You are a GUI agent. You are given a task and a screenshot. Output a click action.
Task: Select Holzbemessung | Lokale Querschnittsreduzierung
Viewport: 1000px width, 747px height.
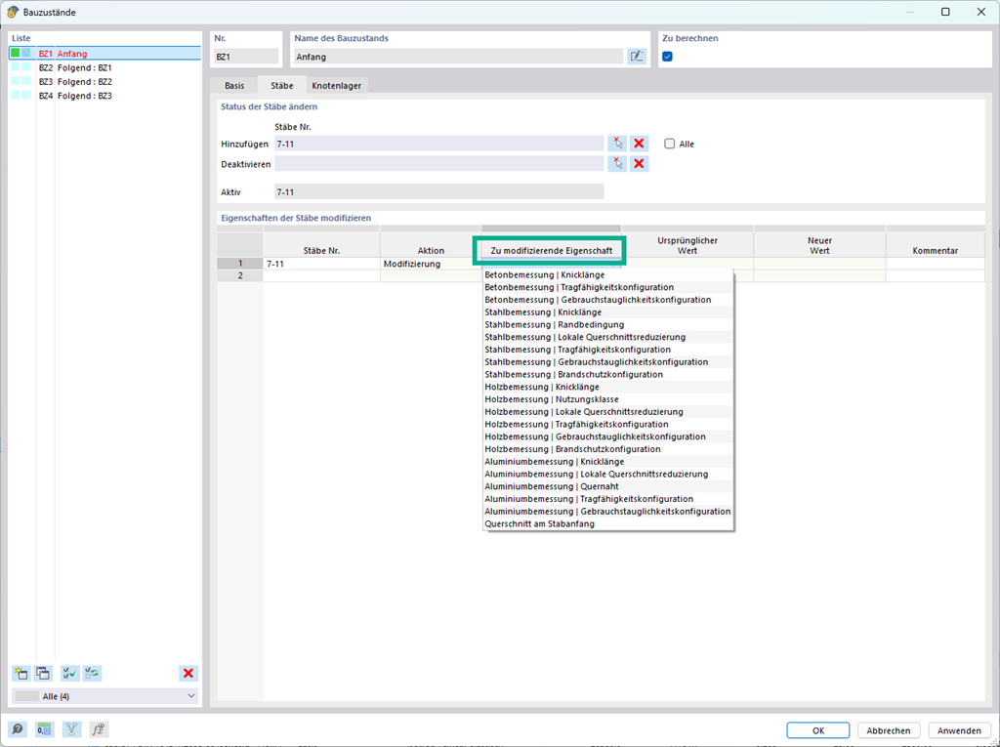coord(607,411)
